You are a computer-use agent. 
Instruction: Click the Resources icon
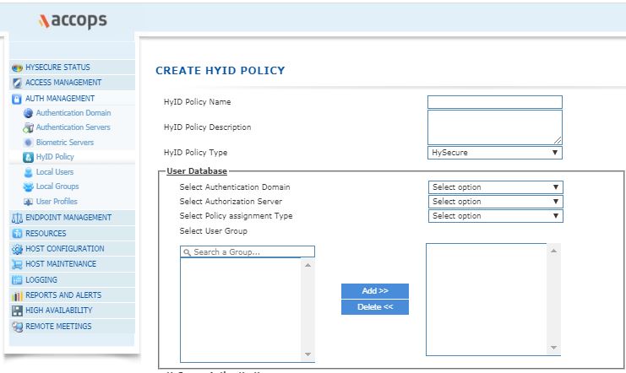pos(17,234)
